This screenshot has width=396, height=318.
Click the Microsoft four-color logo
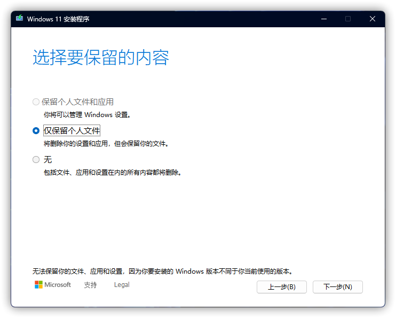39,285
